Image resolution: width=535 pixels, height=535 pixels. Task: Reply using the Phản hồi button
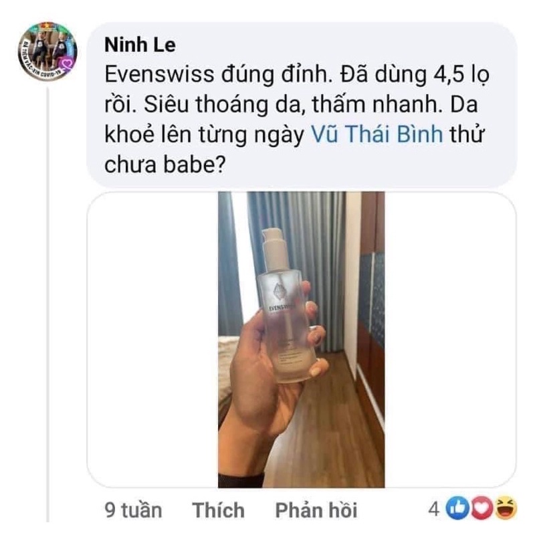pyautogui.click(x=316, y=510)
